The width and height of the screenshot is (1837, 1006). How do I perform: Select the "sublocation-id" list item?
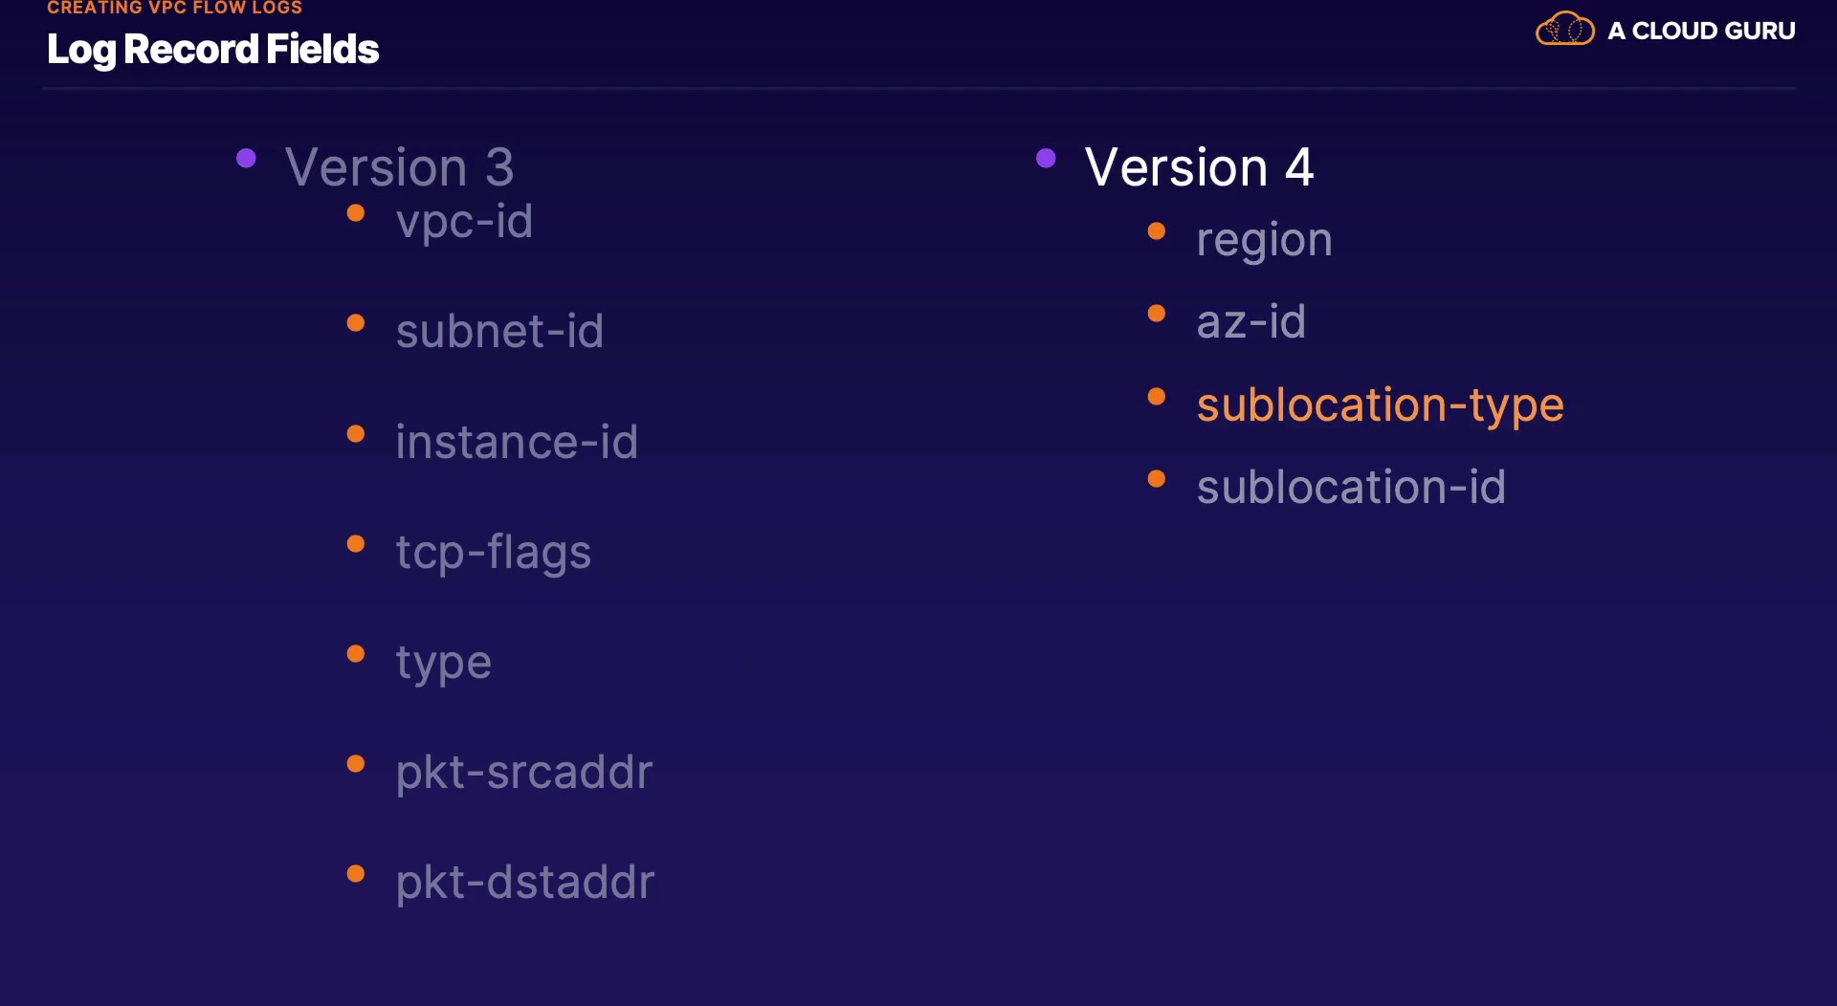tap(1351, 488)
